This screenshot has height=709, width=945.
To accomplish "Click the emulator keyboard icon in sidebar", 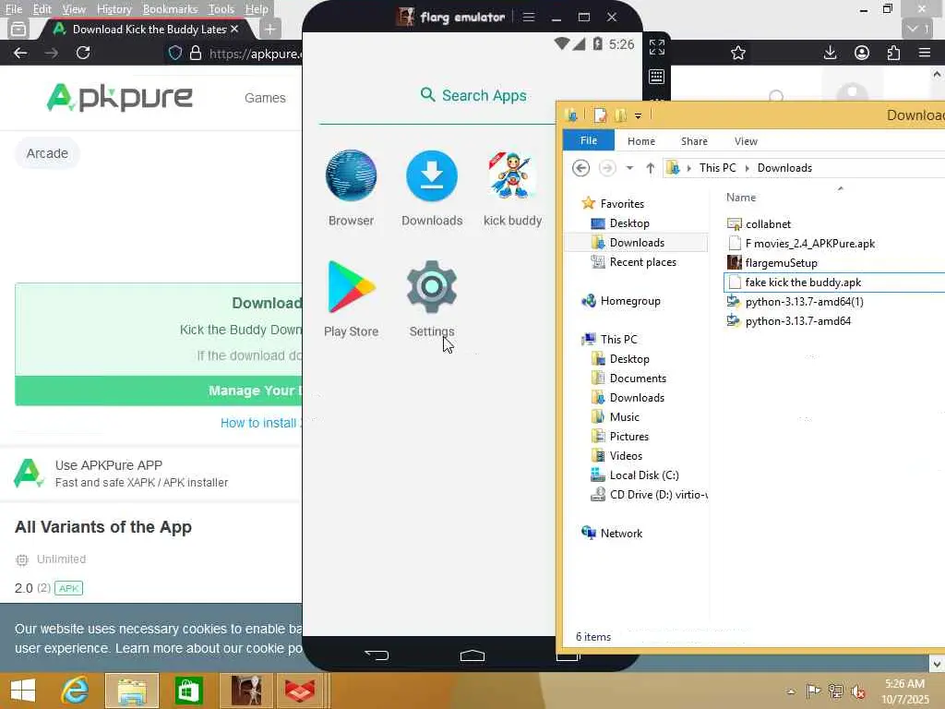I will pos(657,77).
